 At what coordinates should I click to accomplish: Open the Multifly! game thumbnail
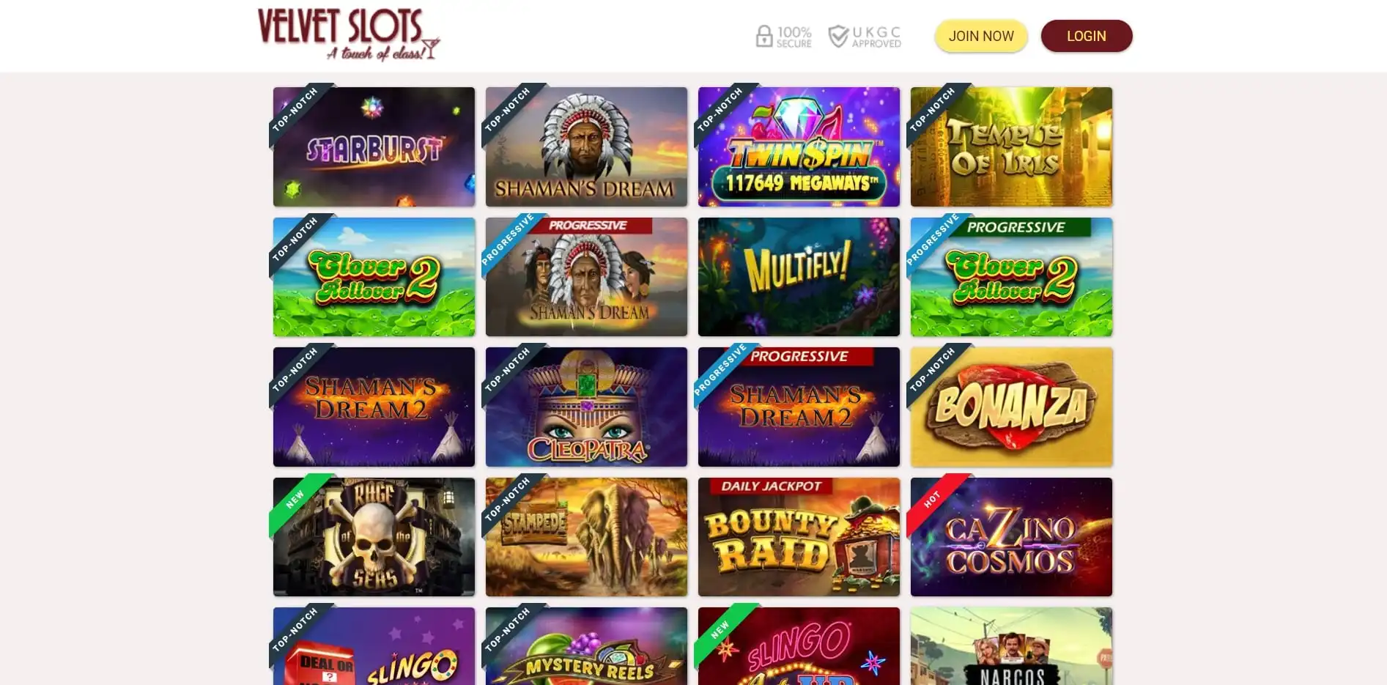click(799, 277)
